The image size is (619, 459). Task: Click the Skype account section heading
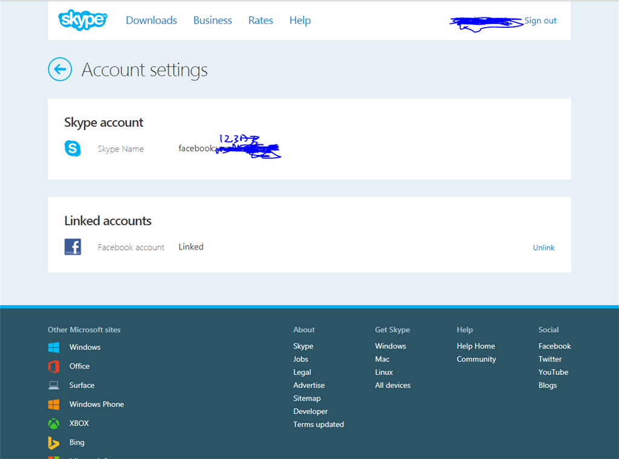click(103, 123)
